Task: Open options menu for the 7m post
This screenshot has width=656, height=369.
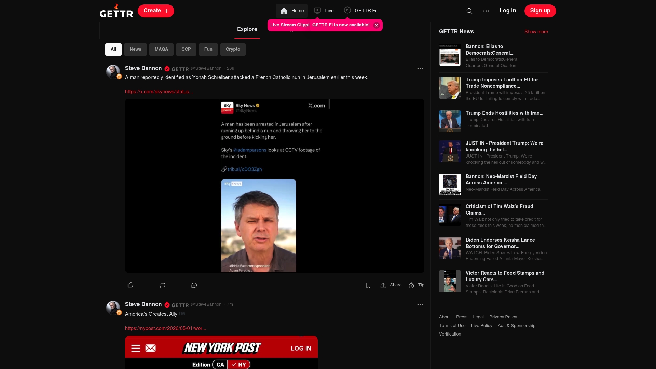Action: point(420,305)
